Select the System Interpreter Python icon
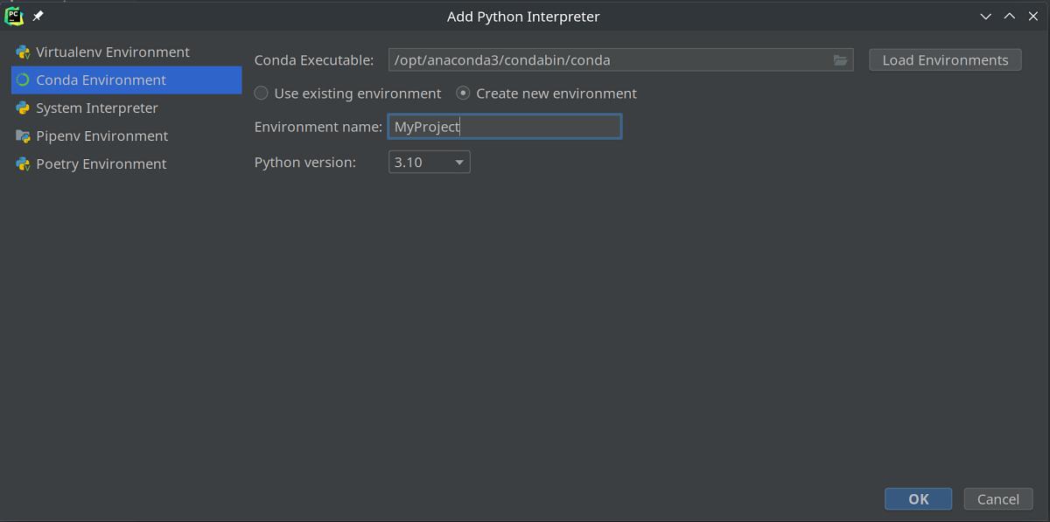Image resolution: width=1050 pixels, height=522 pixels. 23,108
